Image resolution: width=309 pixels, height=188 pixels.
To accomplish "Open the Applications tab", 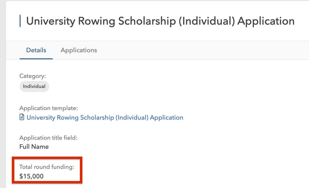I will (79, 50).
